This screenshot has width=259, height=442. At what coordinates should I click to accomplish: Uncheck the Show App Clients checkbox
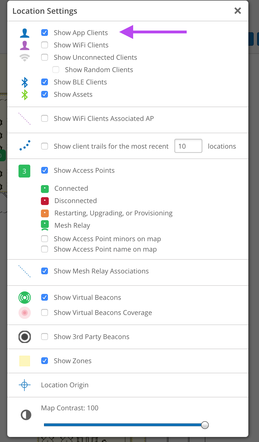[x=45, y=33]
